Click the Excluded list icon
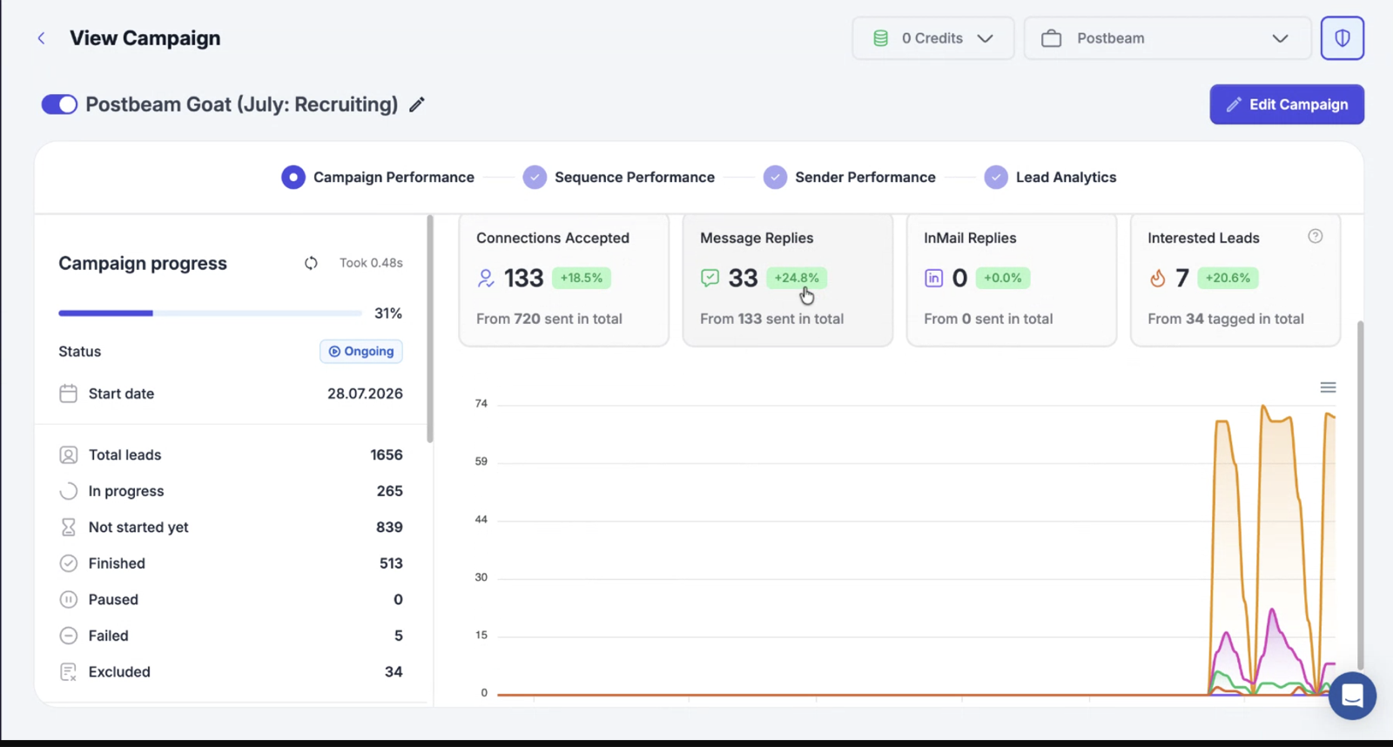 [x=68, y=672]
